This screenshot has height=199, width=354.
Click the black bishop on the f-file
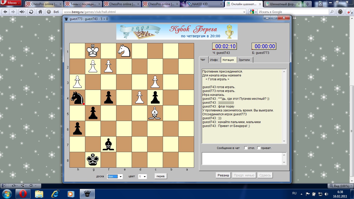(108, 144)
